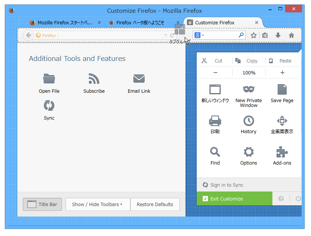Click the help question mark icon
Image resolution: width=311 pixels, height=236 pixels.
point(281,199)
